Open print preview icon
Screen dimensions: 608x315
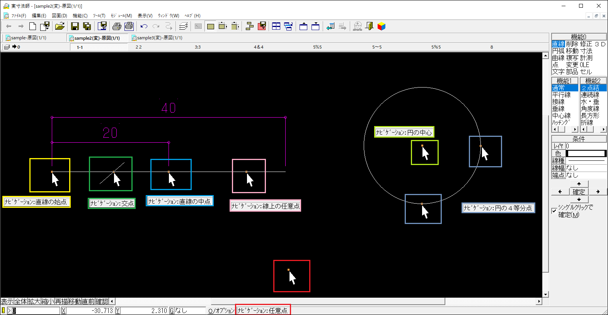129,26
